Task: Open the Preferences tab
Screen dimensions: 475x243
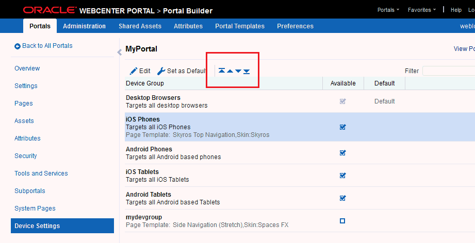Action: (x=296, y=26)
